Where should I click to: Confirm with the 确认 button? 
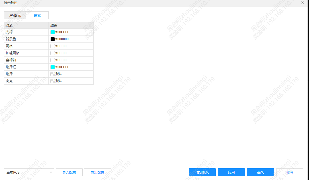point(261,172)
